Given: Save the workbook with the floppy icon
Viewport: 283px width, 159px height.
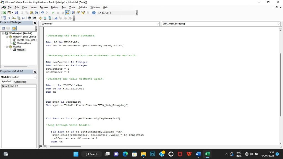Looking at the screenshot, I should (x=16, y=13).
